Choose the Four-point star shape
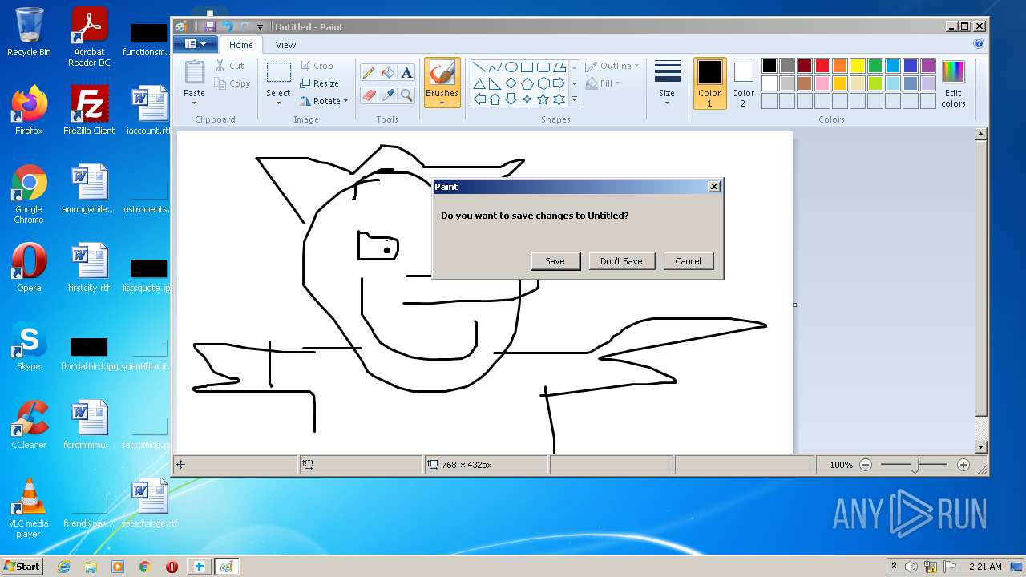The image size is (1026, 577). 527,99
